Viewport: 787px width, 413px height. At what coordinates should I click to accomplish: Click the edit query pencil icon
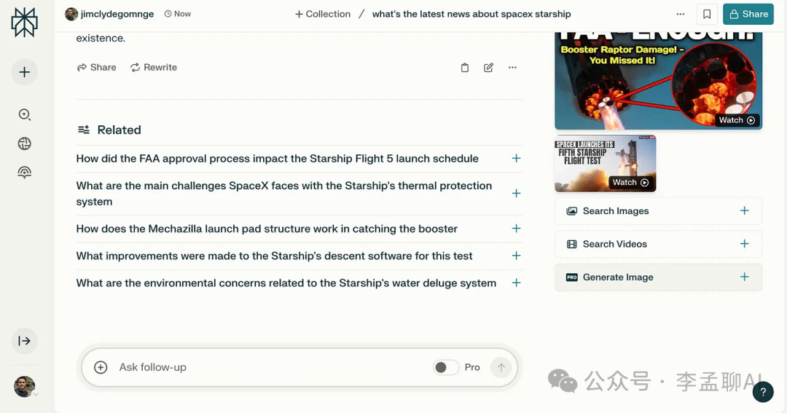(488, 68)
